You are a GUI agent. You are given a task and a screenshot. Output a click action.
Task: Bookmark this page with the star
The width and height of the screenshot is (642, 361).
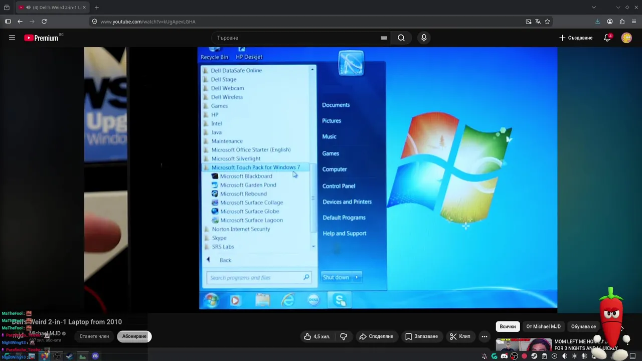[x=547, y=22]
